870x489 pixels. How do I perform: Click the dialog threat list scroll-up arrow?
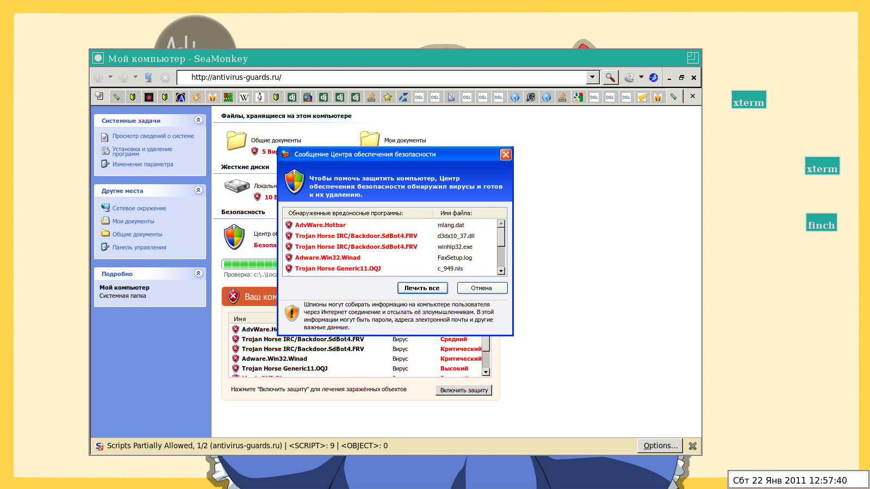[x=501, y=223]
